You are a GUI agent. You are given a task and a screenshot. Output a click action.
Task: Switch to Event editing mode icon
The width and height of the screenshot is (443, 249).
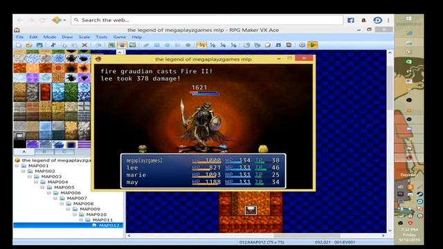(x=122, y=45)
